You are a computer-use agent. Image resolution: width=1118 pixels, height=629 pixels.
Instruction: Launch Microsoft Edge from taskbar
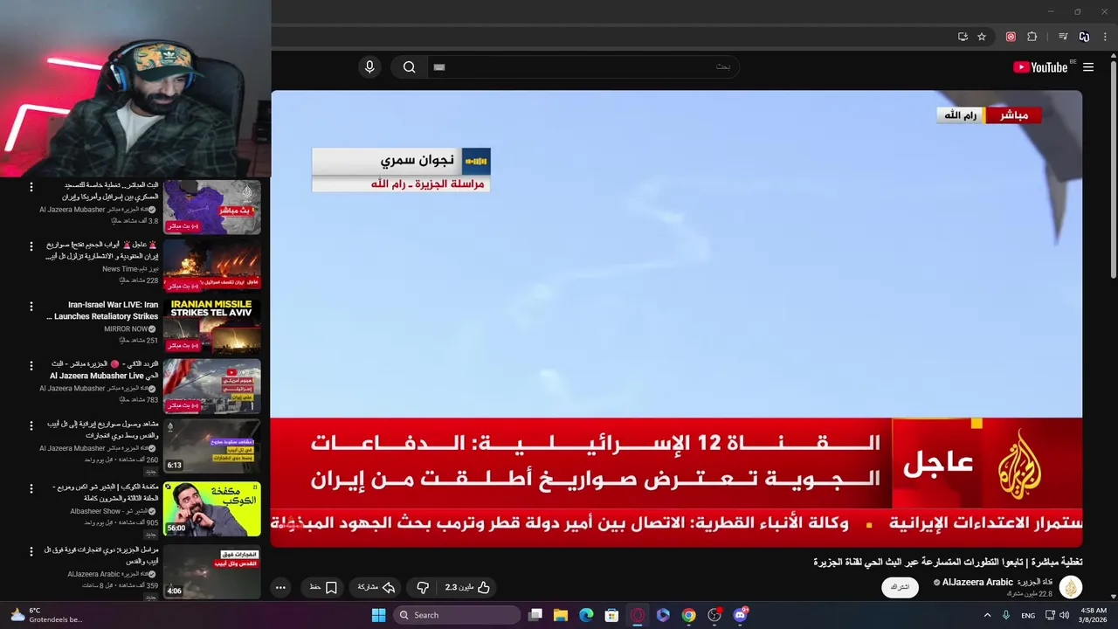click(586, 615)
